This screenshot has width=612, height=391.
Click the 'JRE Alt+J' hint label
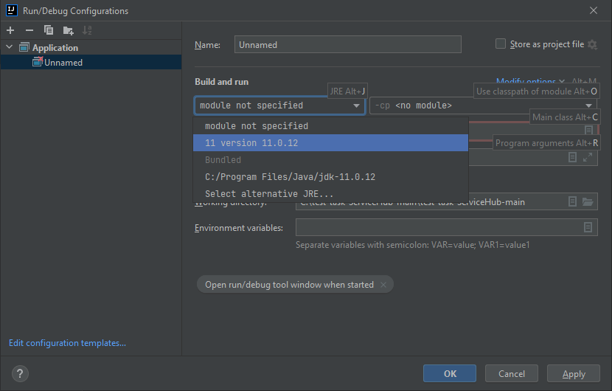coord(347,91)
